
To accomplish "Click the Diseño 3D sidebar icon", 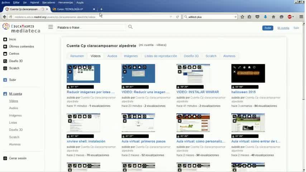I will (5, 61).
